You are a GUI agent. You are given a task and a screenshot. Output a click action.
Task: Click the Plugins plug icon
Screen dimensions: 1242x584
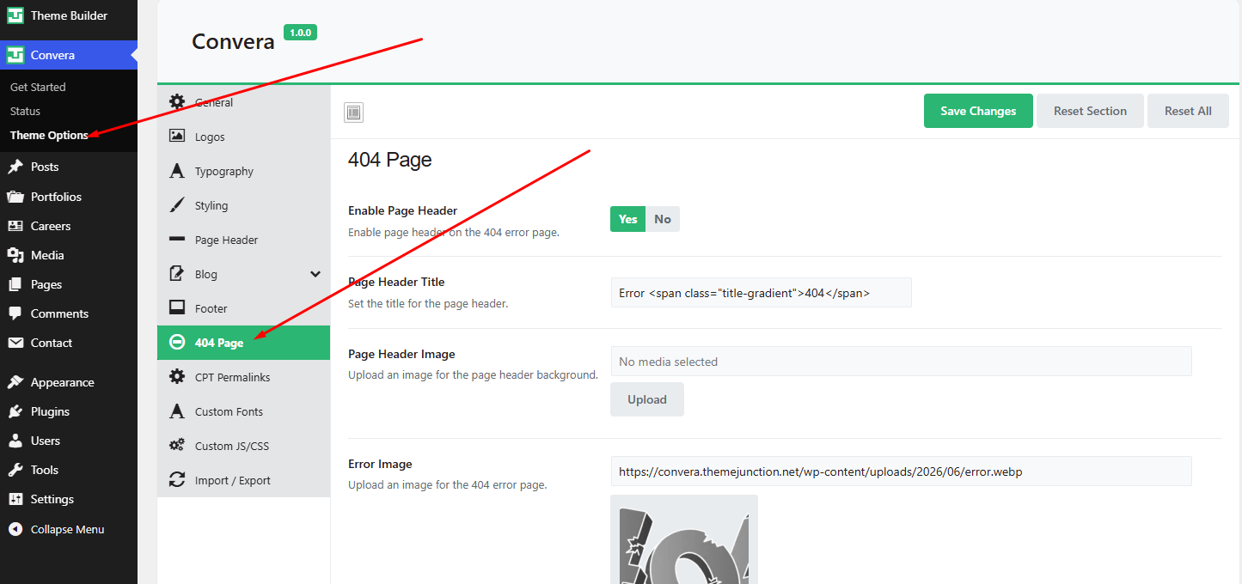(x=15, y=411)
